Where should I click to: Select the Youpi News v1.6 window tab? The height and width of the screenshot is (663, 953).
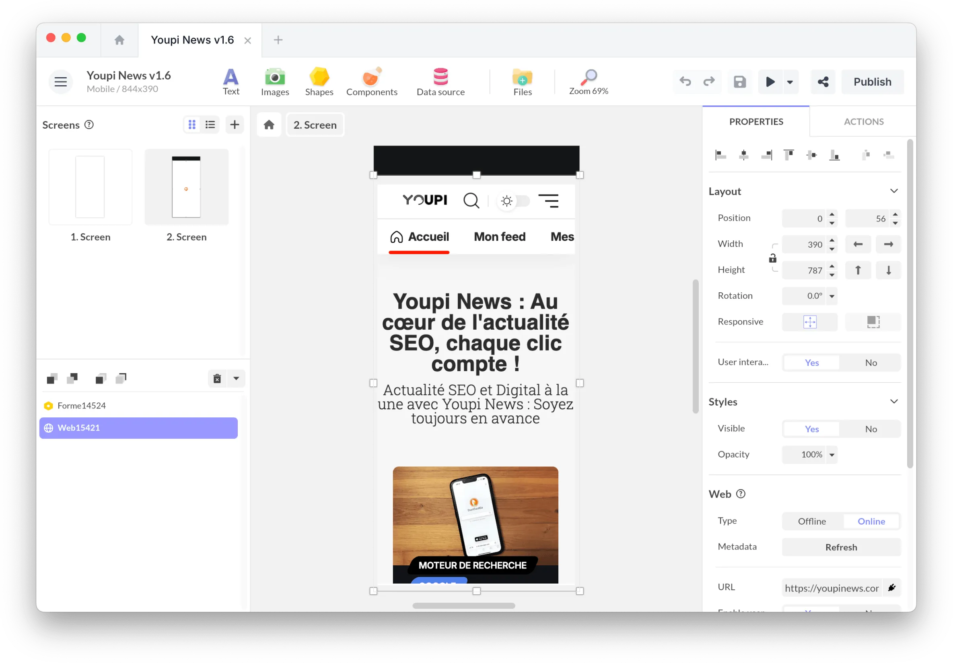[193, 40]
